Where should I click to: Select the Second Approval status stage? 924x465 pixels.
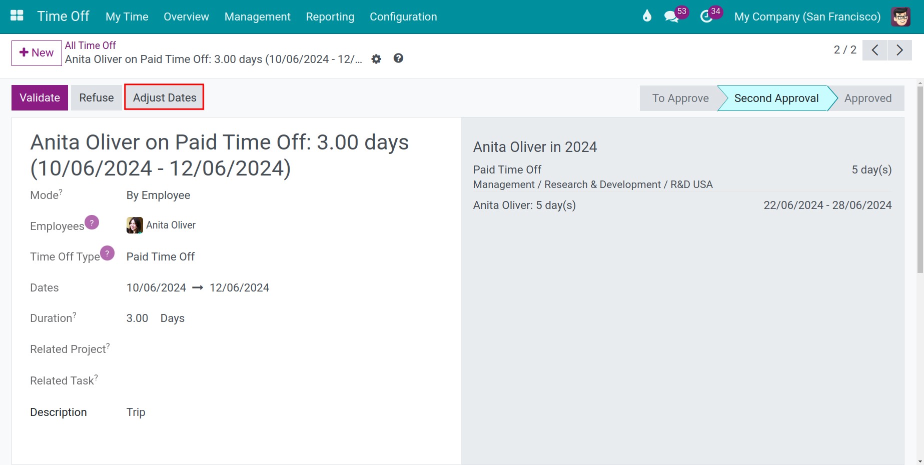(776, 98)
